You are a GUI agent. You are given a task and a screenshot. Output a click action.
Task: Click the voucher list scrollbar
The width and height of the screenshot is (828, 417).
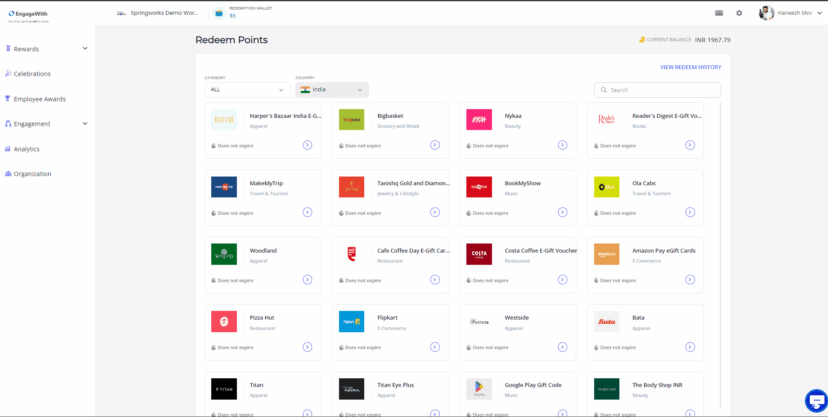(720, 256)
